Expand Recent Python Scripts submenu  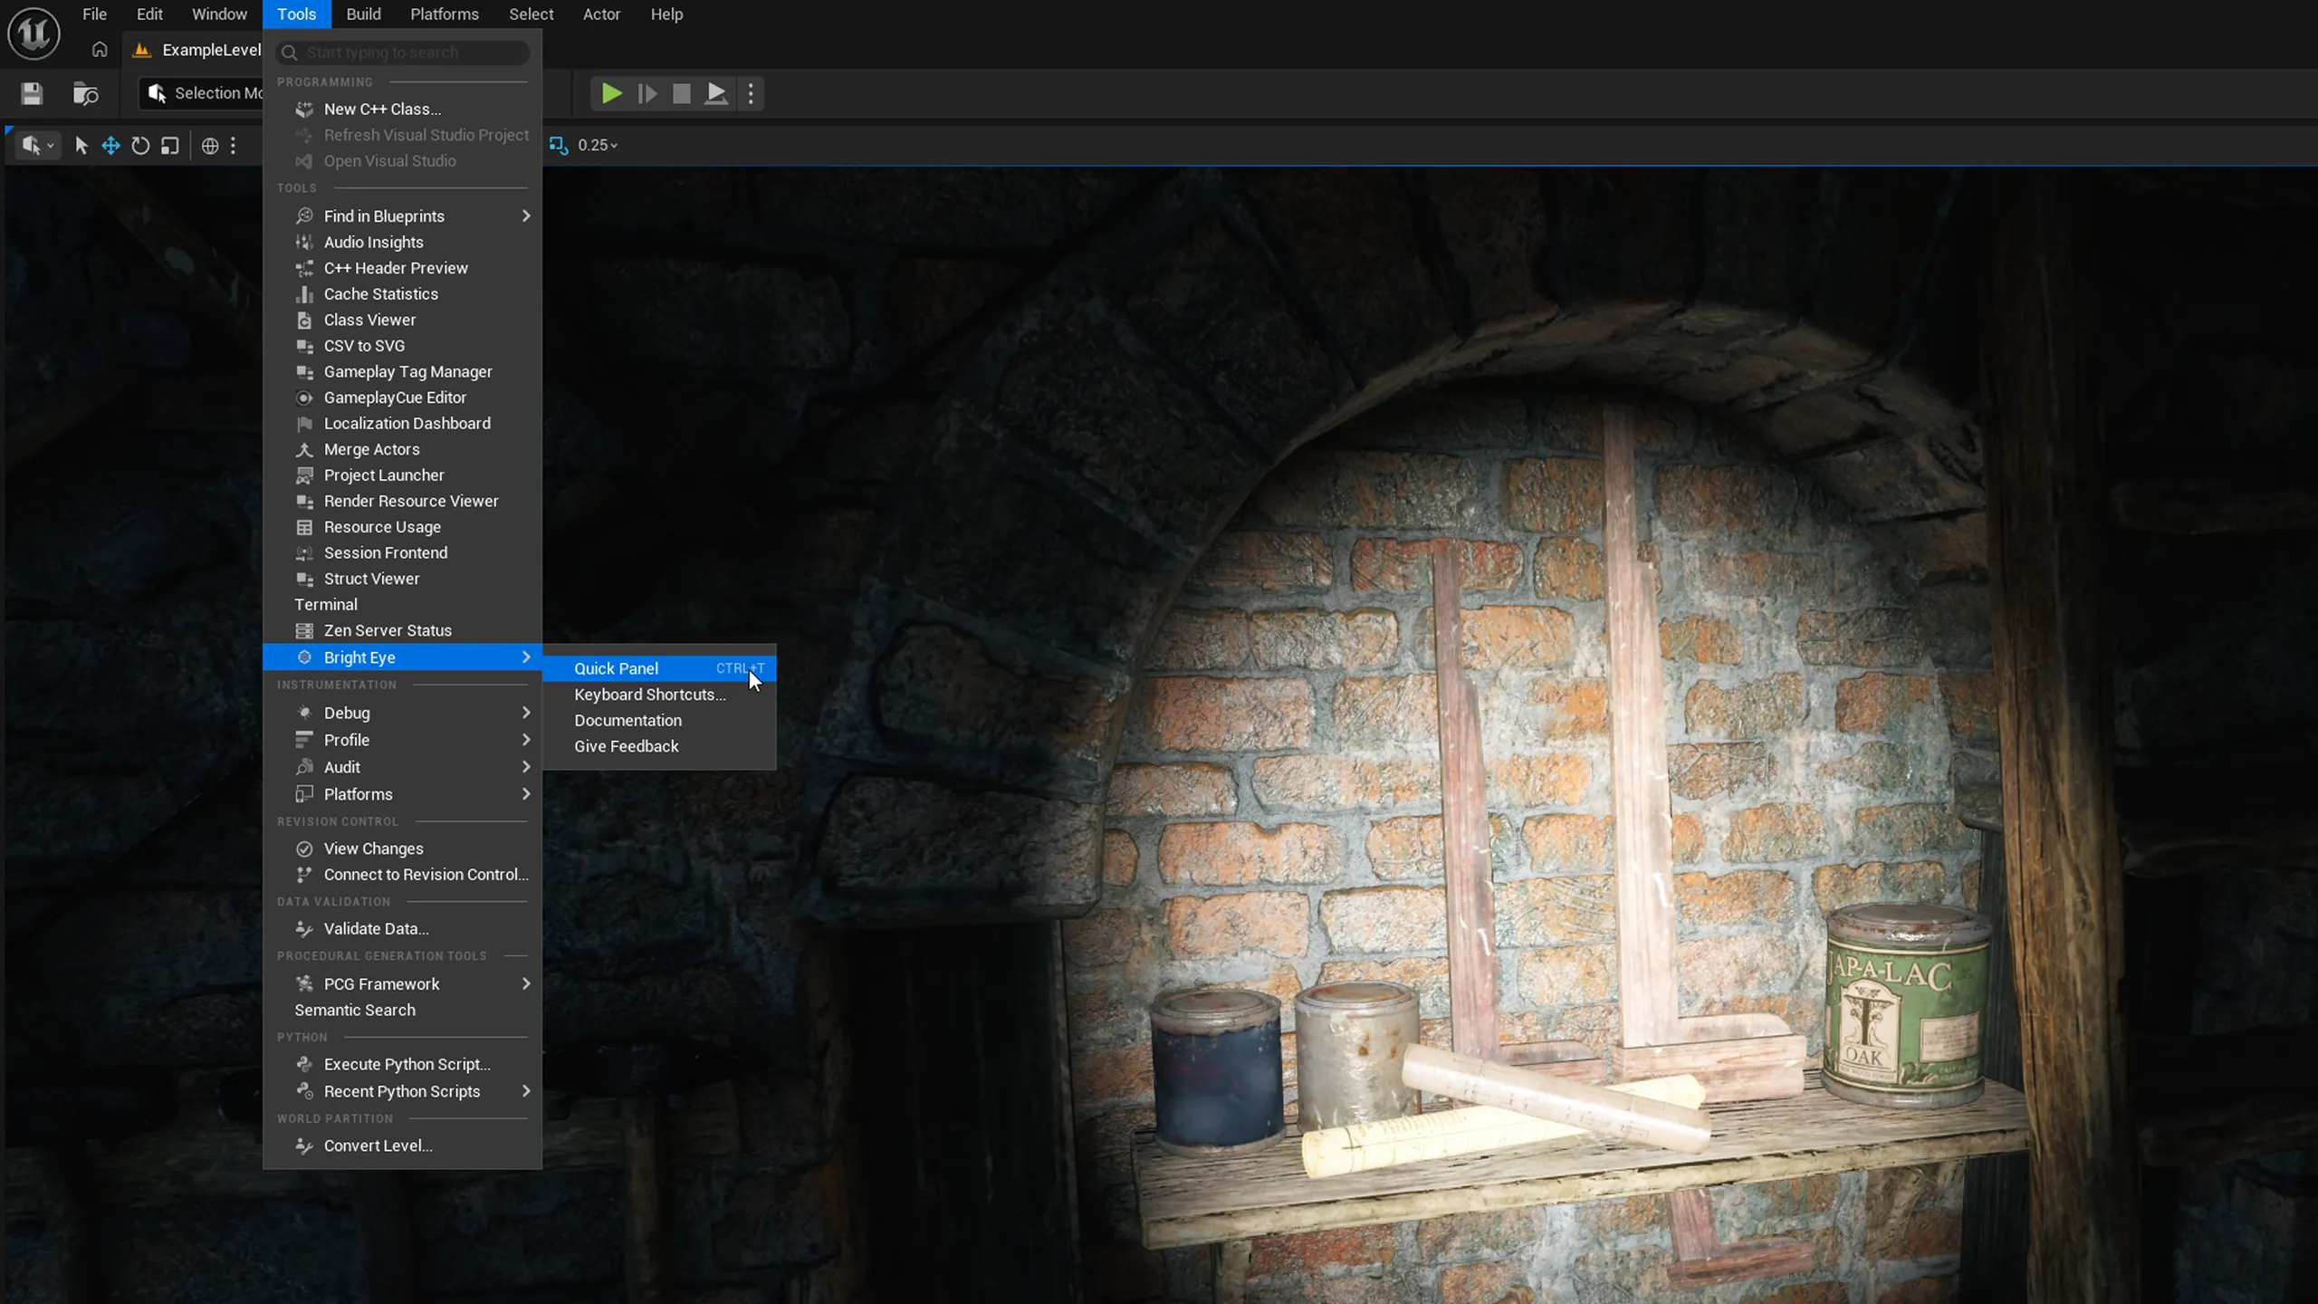(x=403, y=1092)
